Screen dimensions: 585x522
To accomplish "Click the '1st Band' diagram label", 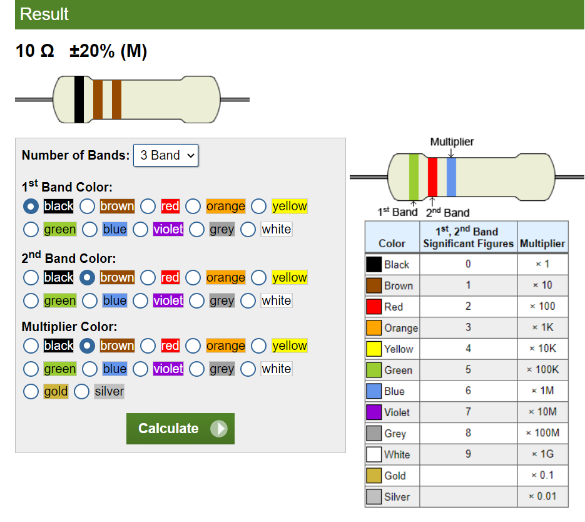I will [397, 212].
